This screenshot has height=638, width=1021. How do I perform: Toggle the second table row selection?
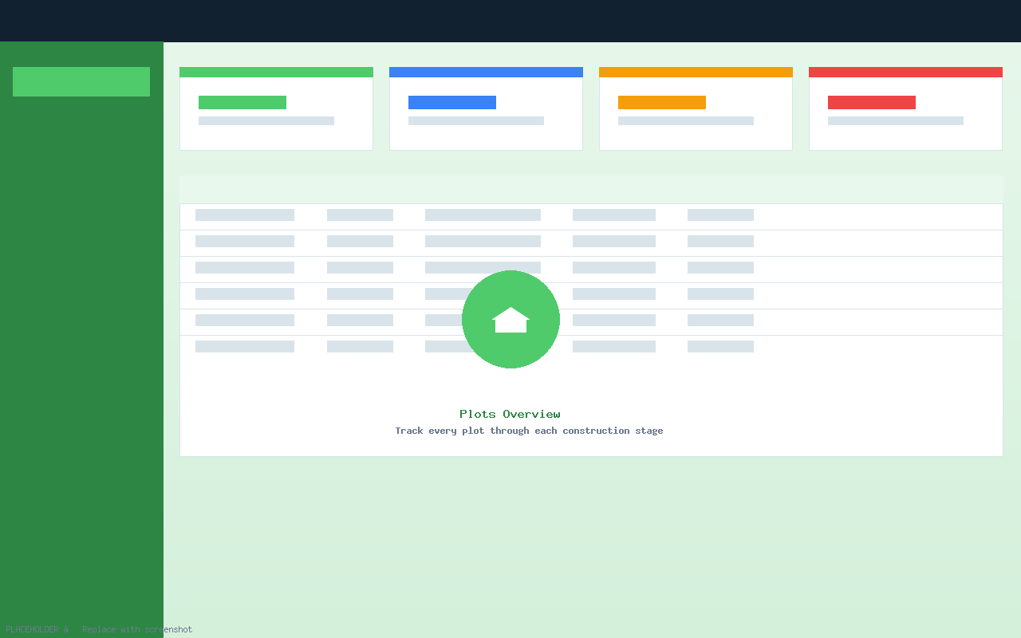591,242
